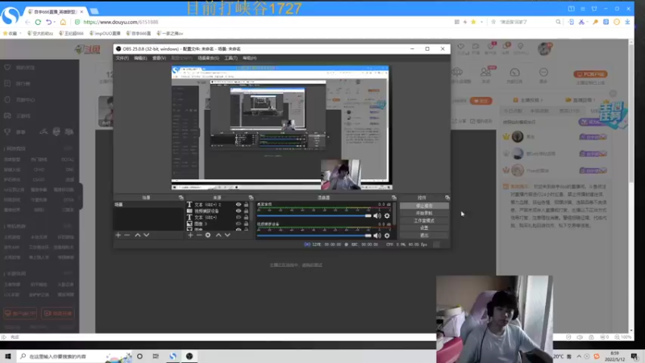Open desktop audio mixer settings gear

[387, 215]
